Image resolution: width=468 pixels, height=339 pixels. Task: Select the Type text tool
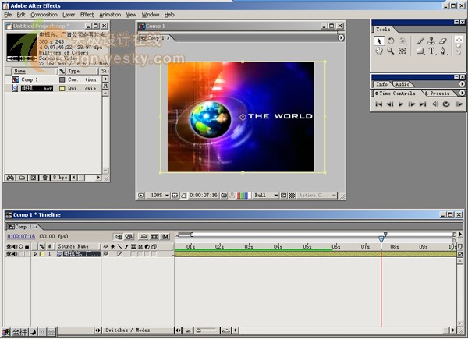tap(431, 51)
